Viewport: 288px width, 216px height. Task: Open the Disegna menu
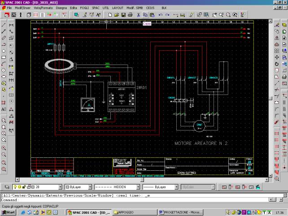point(62,8)
